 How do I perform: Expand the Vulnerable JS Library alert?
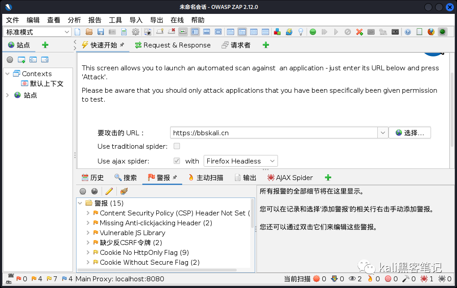[88, 233]
